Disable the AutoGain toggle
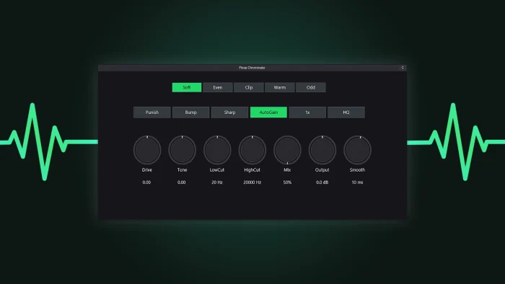Image resolution: width=505 pixels, height=284 pixels. [x=268, y=112]
